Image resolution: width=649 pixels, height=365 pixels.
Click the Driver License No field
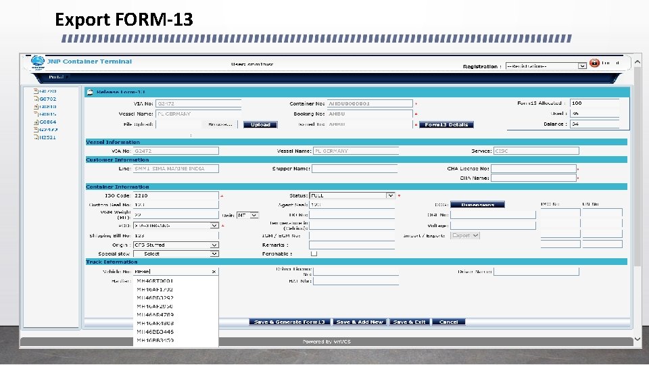pos(356,271)
